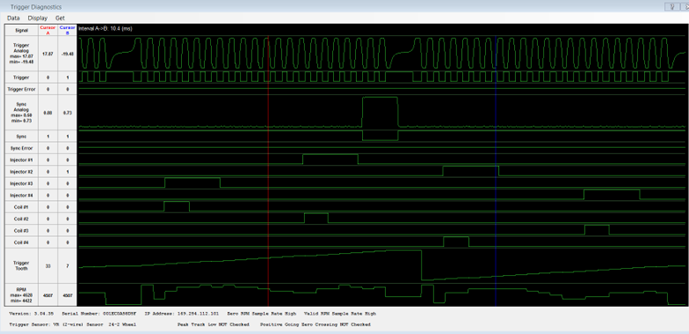Click the Injector #3 pulse on the graph
Viewport: 689px width, 334px height.
(x=193, y=182)
